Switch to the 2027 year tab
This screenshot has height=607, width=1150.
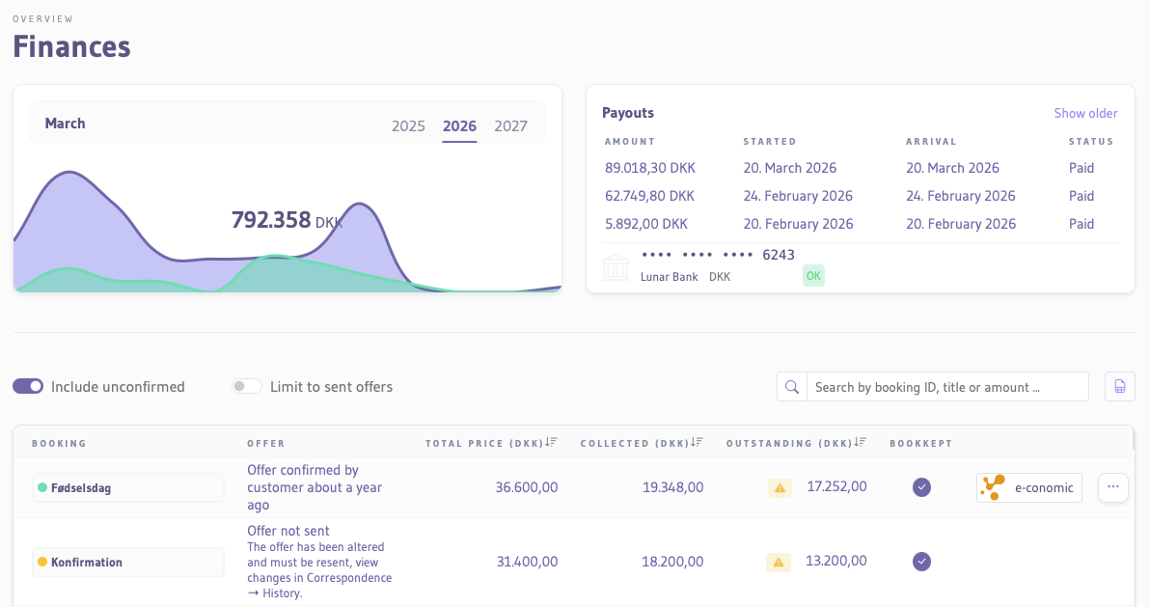(510, 126)
